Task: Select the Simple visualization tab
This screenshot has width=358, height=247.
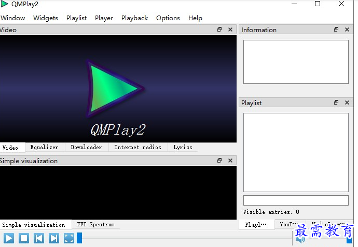Action: pos(36,225)
